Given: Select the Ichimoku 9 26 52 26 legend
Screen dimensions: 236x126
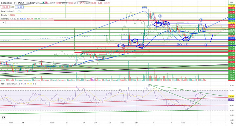Looking at the screenshot, I should click(10, 19).
